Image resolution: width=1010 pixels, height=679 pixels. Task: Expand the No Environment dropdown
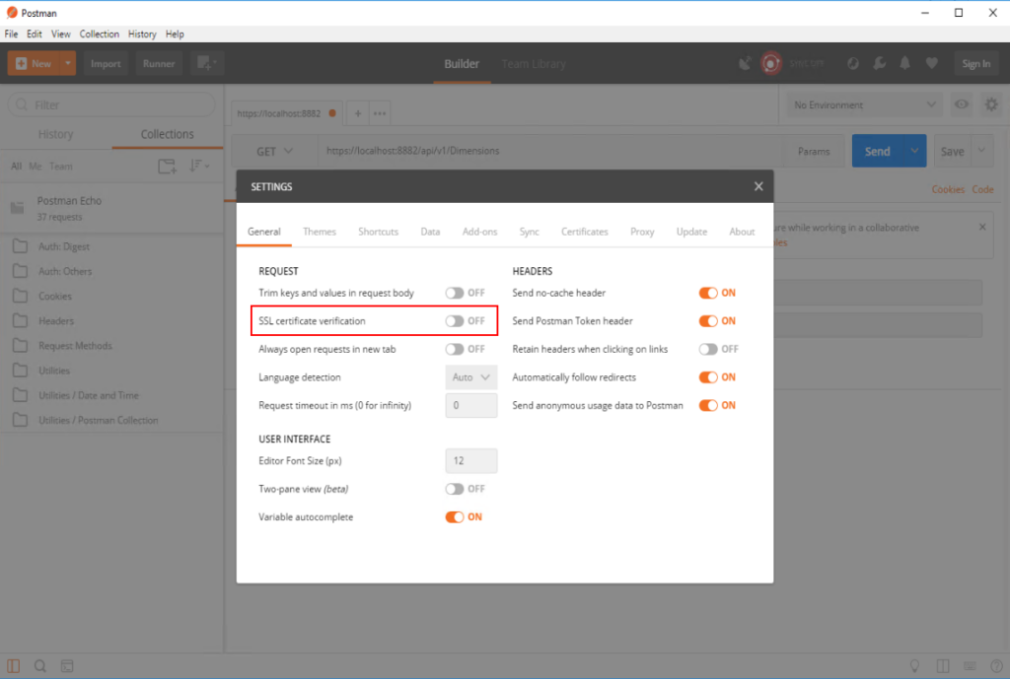click(x=865, y=104)
